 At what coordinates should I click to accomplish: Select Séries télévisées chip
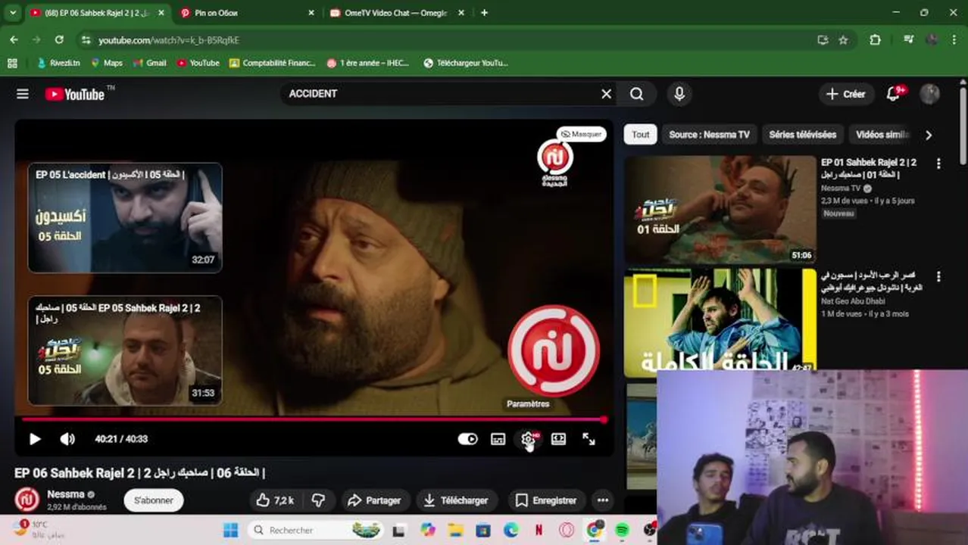click(803, 135)
